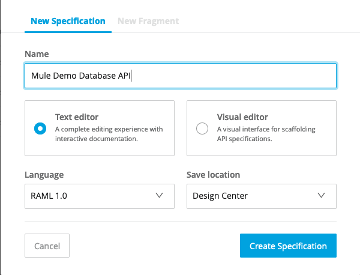Switch to the New Specification tab
The height and width of the screenshot is (275, 360).
(x=68, y=21)
